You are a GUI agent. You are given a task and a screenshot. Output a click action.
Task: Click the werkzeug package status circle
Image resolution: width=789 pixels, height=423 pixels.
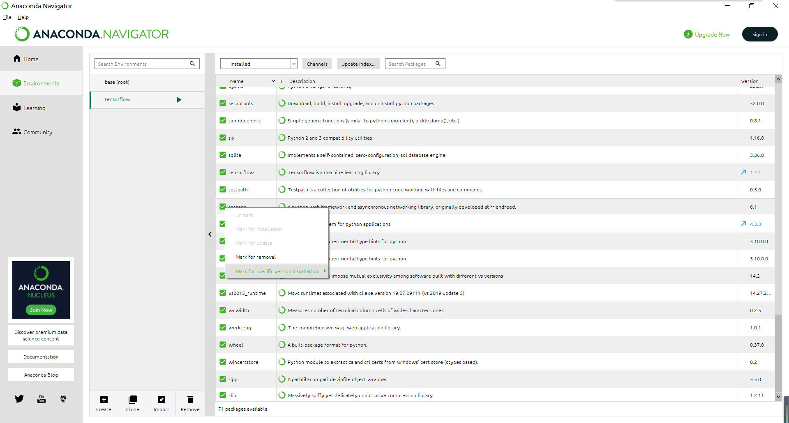pyautogui.click(x=282, y=327)
